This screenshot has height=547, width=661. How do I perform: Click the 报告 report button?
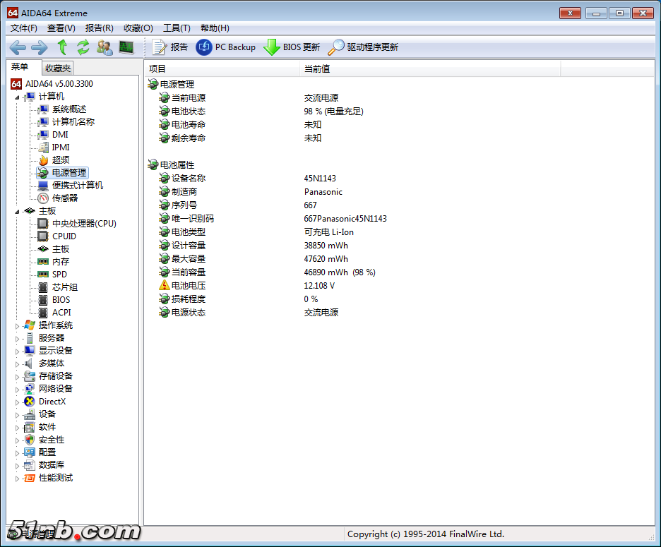[x=170, y=47]
